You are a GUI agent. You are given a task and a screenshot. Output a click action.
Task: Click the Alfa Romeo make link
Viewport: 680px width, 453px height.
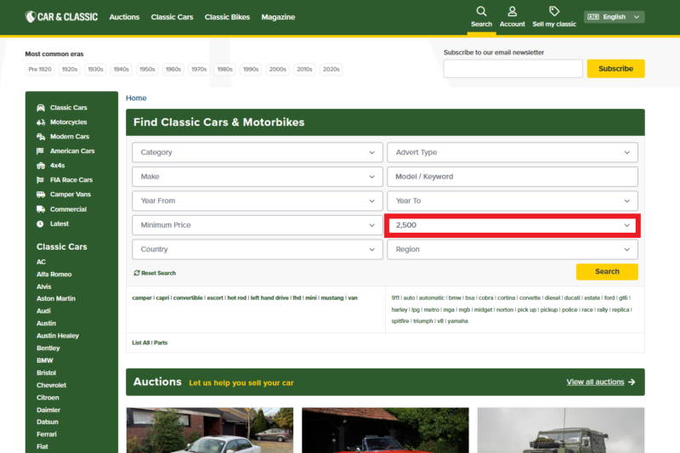point(54,274)
